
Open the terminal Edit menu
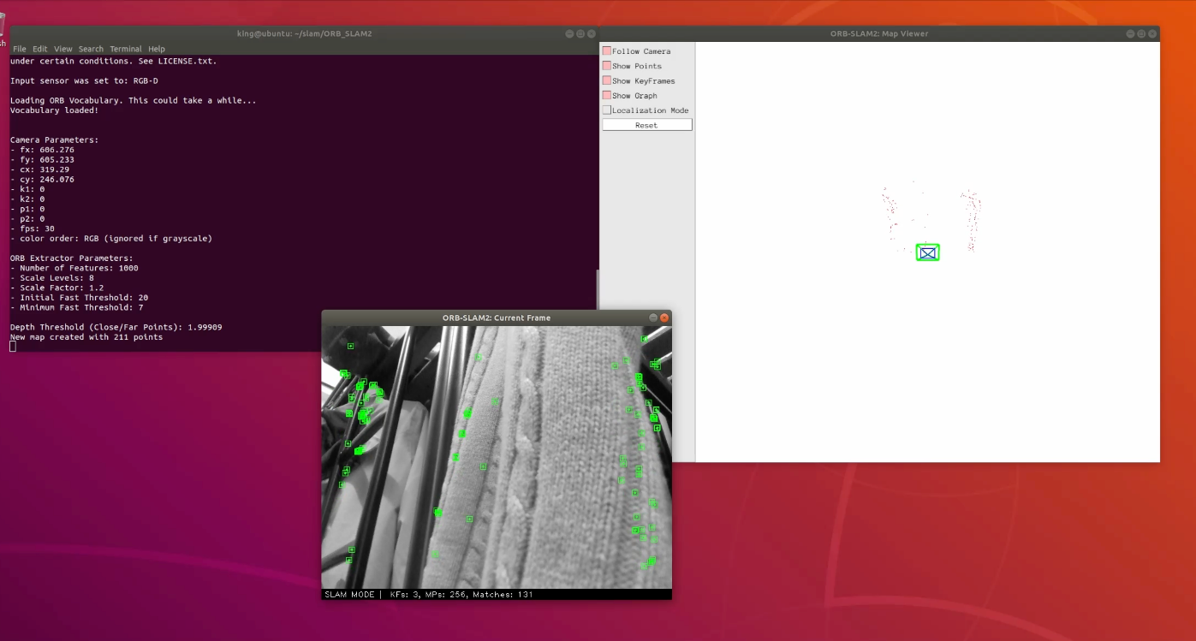(40, 49)
